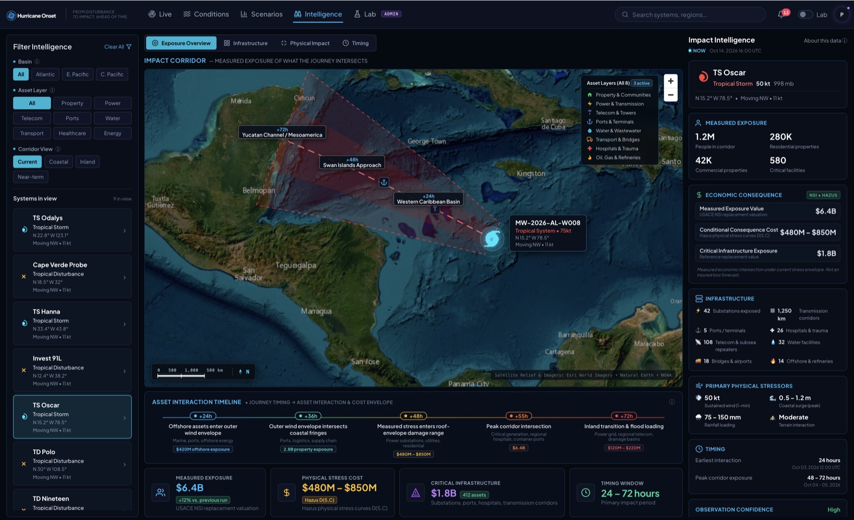Expand the TS Odalys system entry
The height and width of the screenshot is (520, 854).
(72, 230)
